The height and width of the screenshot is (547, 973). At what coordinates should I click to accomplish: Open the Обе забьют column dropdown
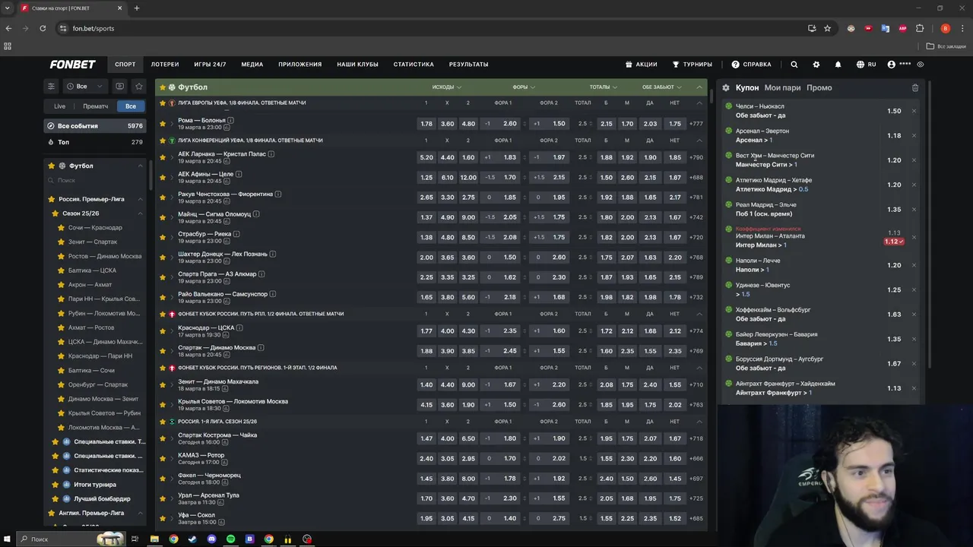(661, 87)
